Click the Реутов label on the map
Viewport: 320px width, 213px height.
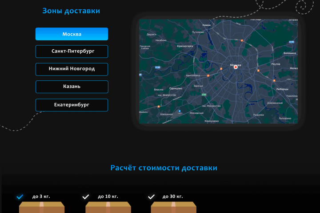pos(276,64)
